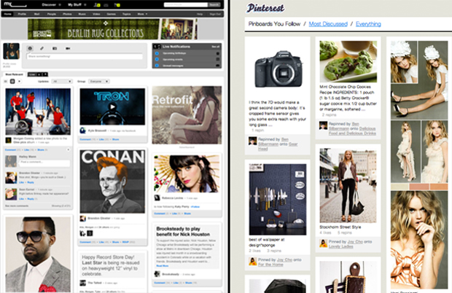Open the Most Discussed link on Pinterest

[x=328, y=24]
